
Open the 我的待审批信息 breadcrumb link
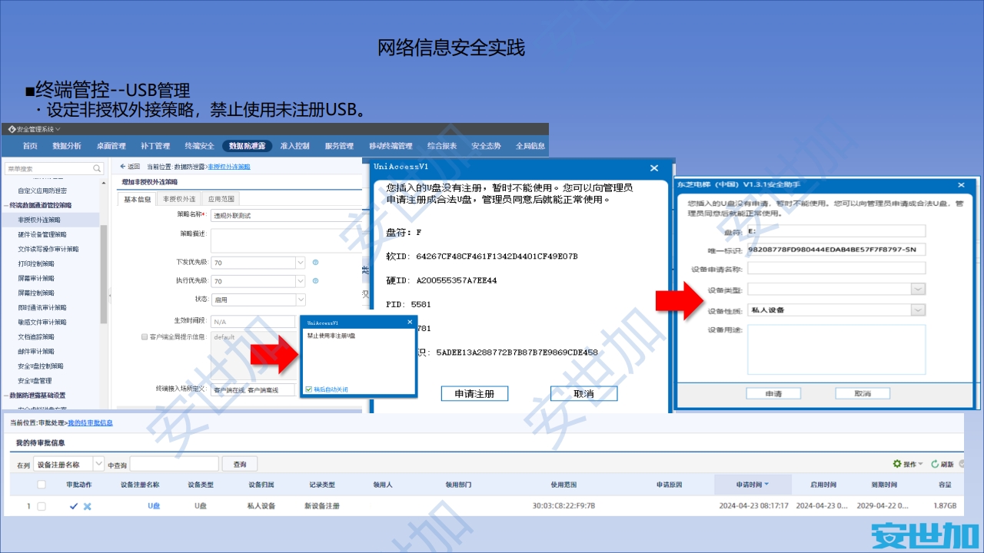(90, 423)
